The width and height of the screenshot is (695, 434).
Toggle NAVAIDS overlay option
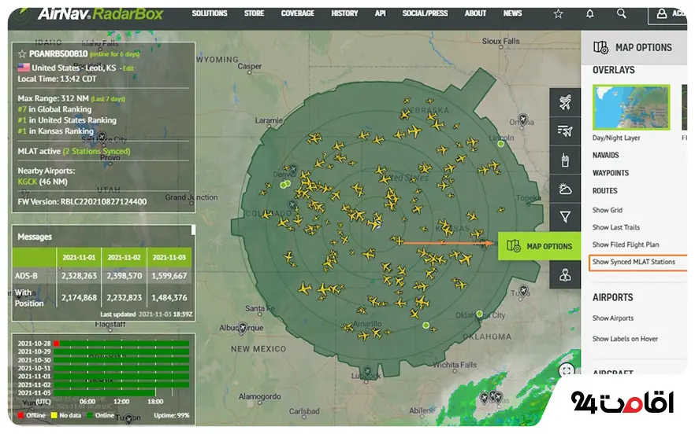click(605, 156)
